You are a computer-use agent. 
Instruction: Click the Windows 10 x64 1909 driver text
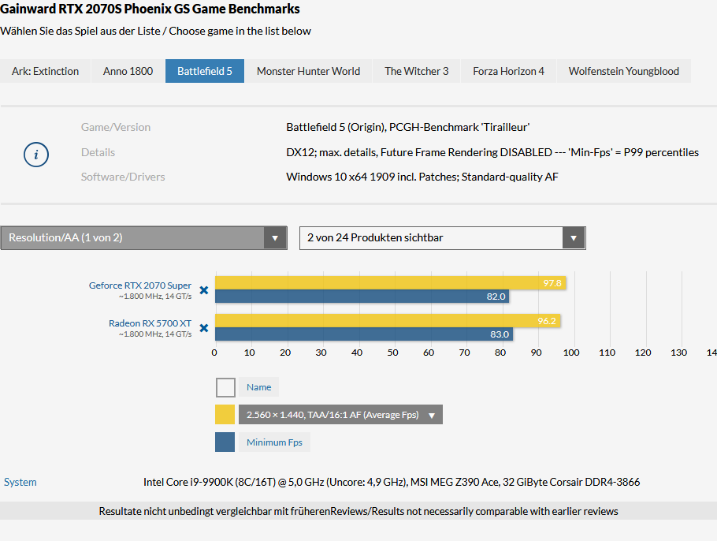tap(422, 177)
